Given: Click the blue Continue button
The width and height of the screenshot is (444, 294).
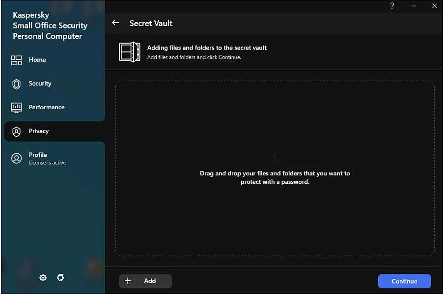Looking at the screenshot, I should pos(404,281).
